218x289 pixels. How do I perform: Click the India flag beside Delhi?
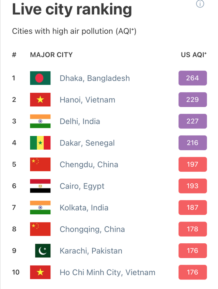point(40,121)
